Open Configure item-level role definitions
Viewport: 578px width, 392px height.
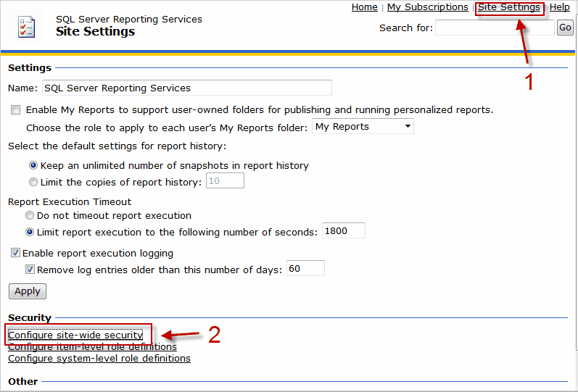click(92, 346)
